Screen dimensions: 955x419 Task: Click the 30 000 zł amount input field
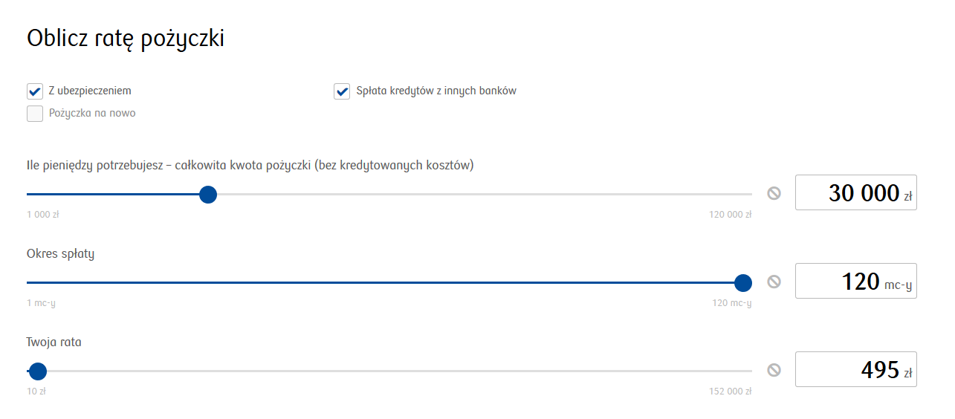855,193
